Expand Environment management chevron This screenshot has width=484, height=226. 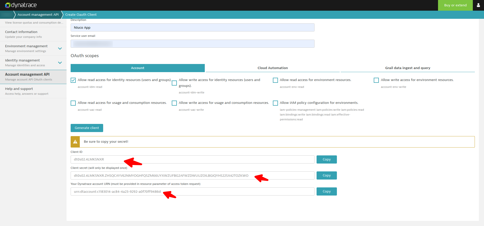point(60,49)
